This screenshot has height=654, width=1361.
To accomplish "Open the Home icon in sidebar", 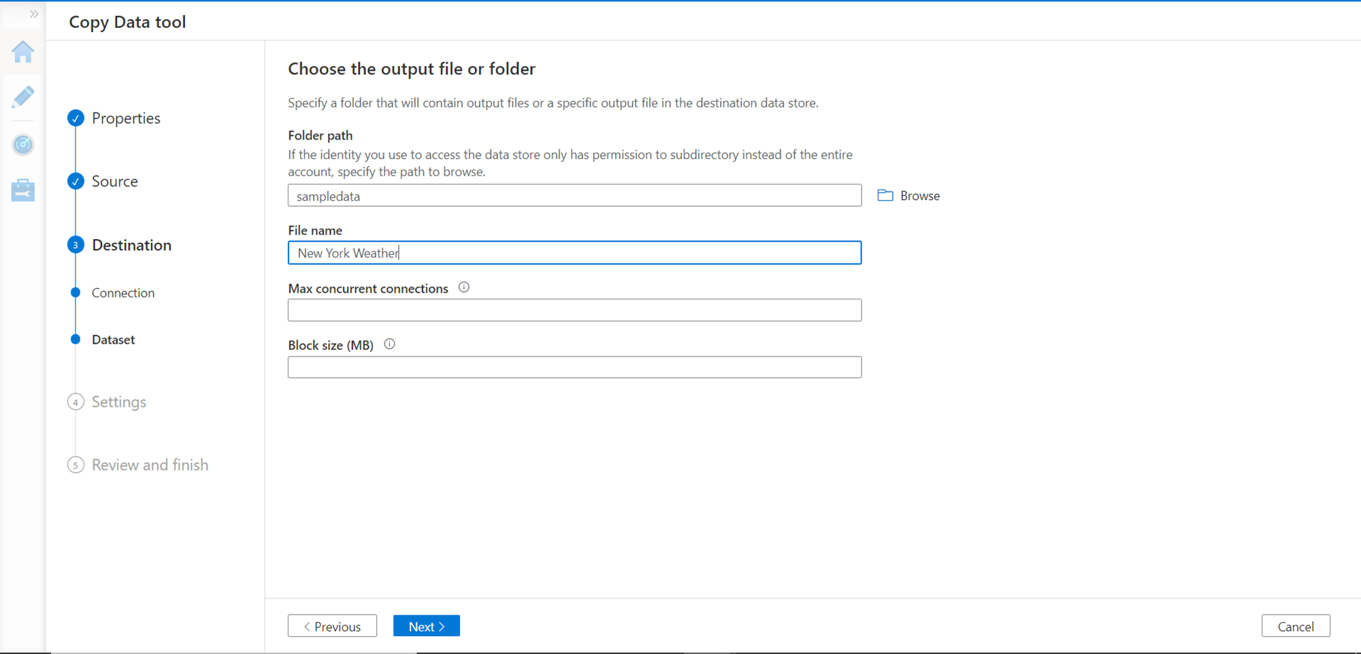I will click(x=23, y=52).
